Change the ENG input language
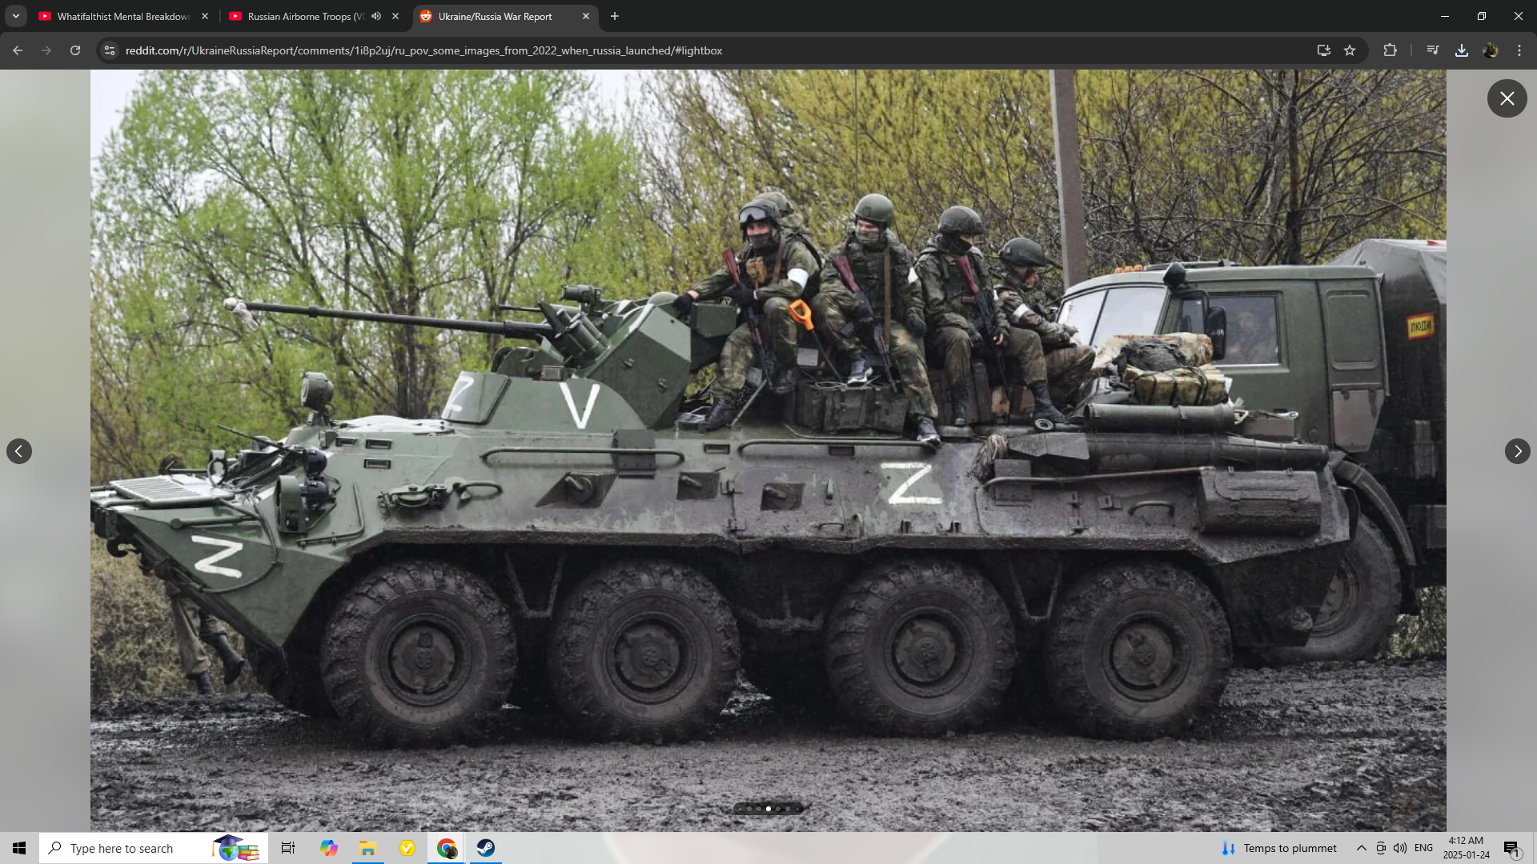This screenshot has width=1537, height=864. coord(1423,848)
